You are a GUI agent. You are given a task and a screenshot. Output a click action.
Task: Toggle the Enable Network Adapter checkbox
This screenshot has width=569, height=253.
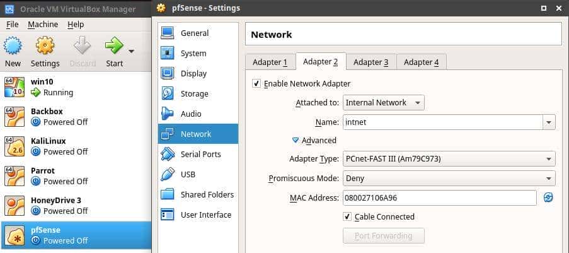pos(256,84)
